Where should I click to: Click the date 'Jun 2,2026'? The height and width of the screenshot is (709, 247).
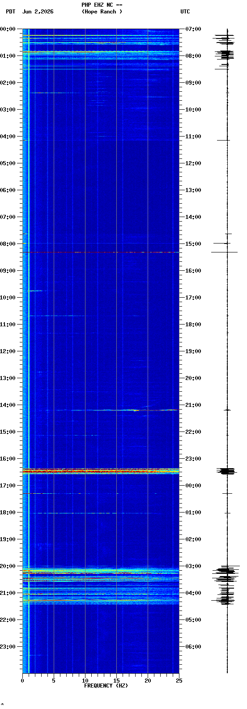click(38, 12)
